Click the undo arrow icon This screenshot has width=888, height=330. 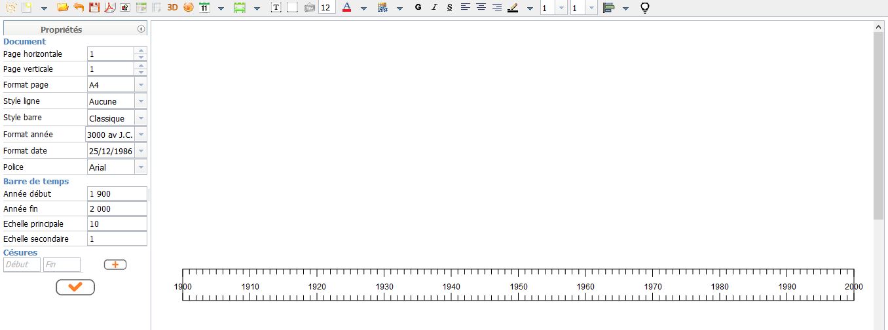[x=79, y=8]
